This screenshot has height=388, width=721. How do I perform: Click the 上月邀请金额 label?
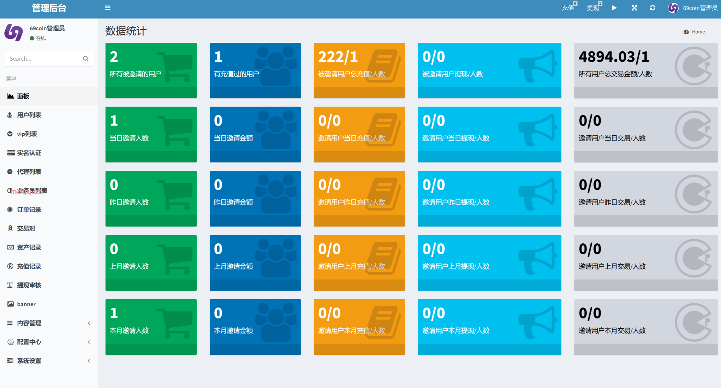233,266
